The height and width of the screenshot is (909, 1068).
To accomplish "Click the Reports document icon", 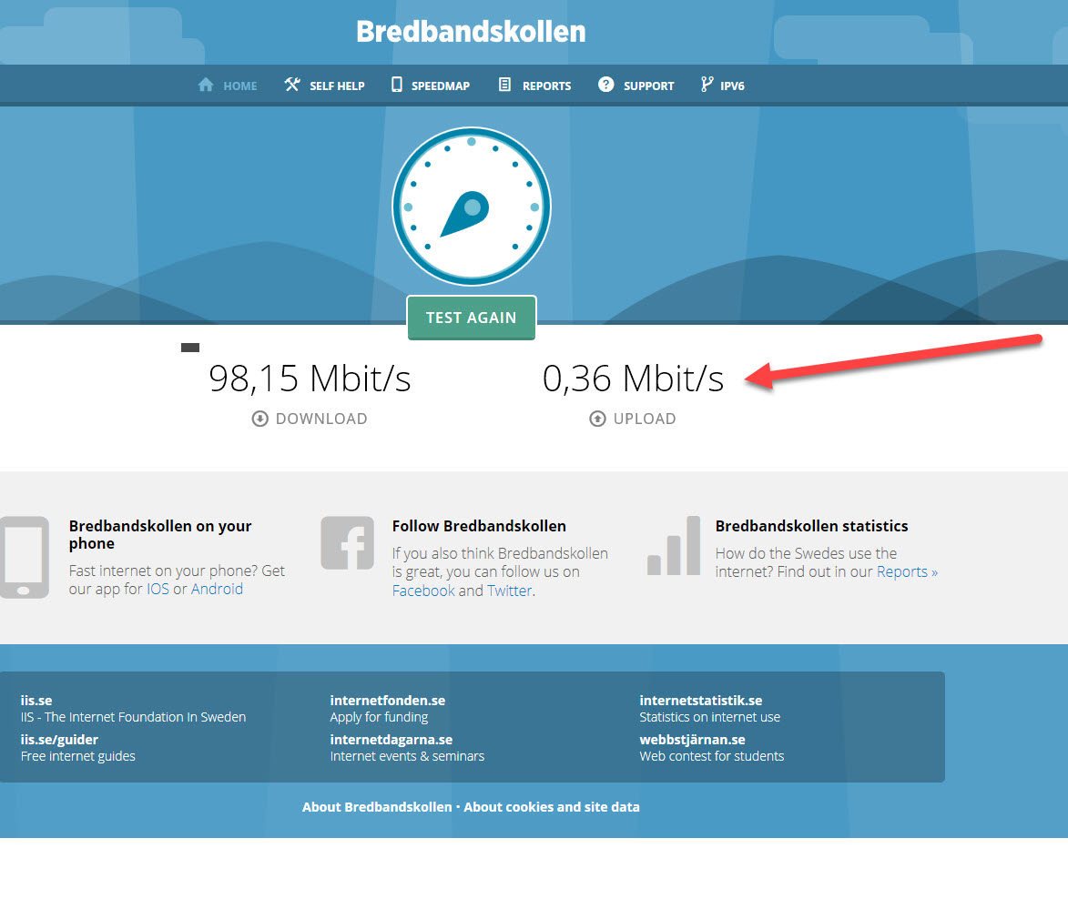I will coord(504,85).
